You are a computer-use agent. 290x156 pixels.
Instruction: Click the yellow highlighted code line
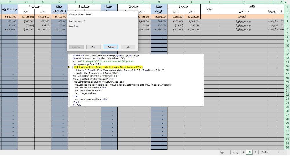[108, 67]
